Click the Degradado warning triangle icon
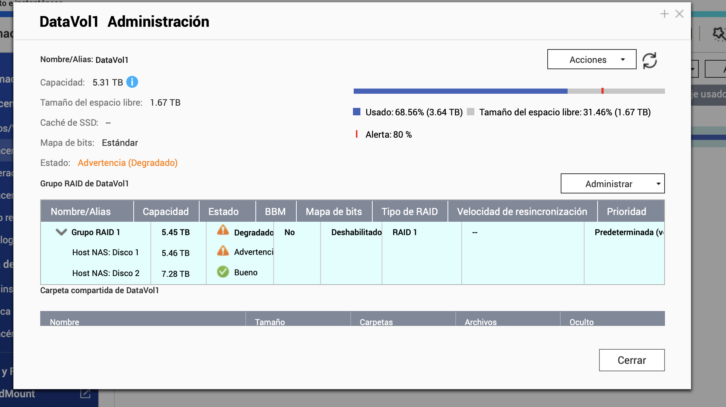The image size is (726, 407). coord(223,230)
